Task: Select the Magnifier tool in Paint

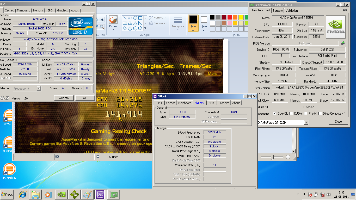Action: pos(102,27)
